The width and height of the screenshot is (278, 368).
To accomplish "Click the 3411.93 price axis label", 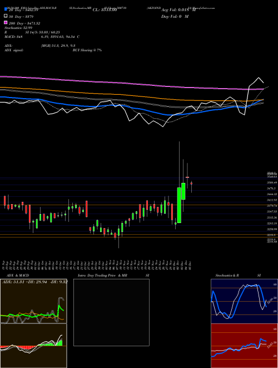I will 272,200.
